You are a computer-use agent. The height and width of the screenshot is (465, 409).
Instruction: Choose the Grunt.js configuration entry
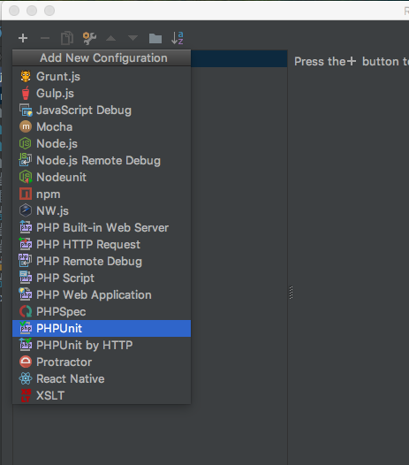102,77
